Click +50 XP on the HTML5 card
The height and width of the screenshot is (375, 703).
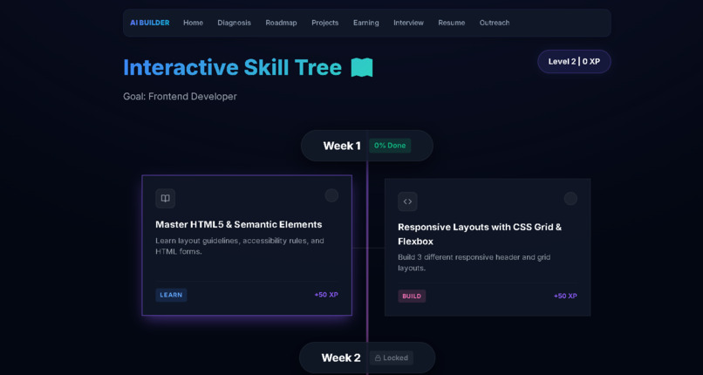pyautogui.click(x=326, y=295)
